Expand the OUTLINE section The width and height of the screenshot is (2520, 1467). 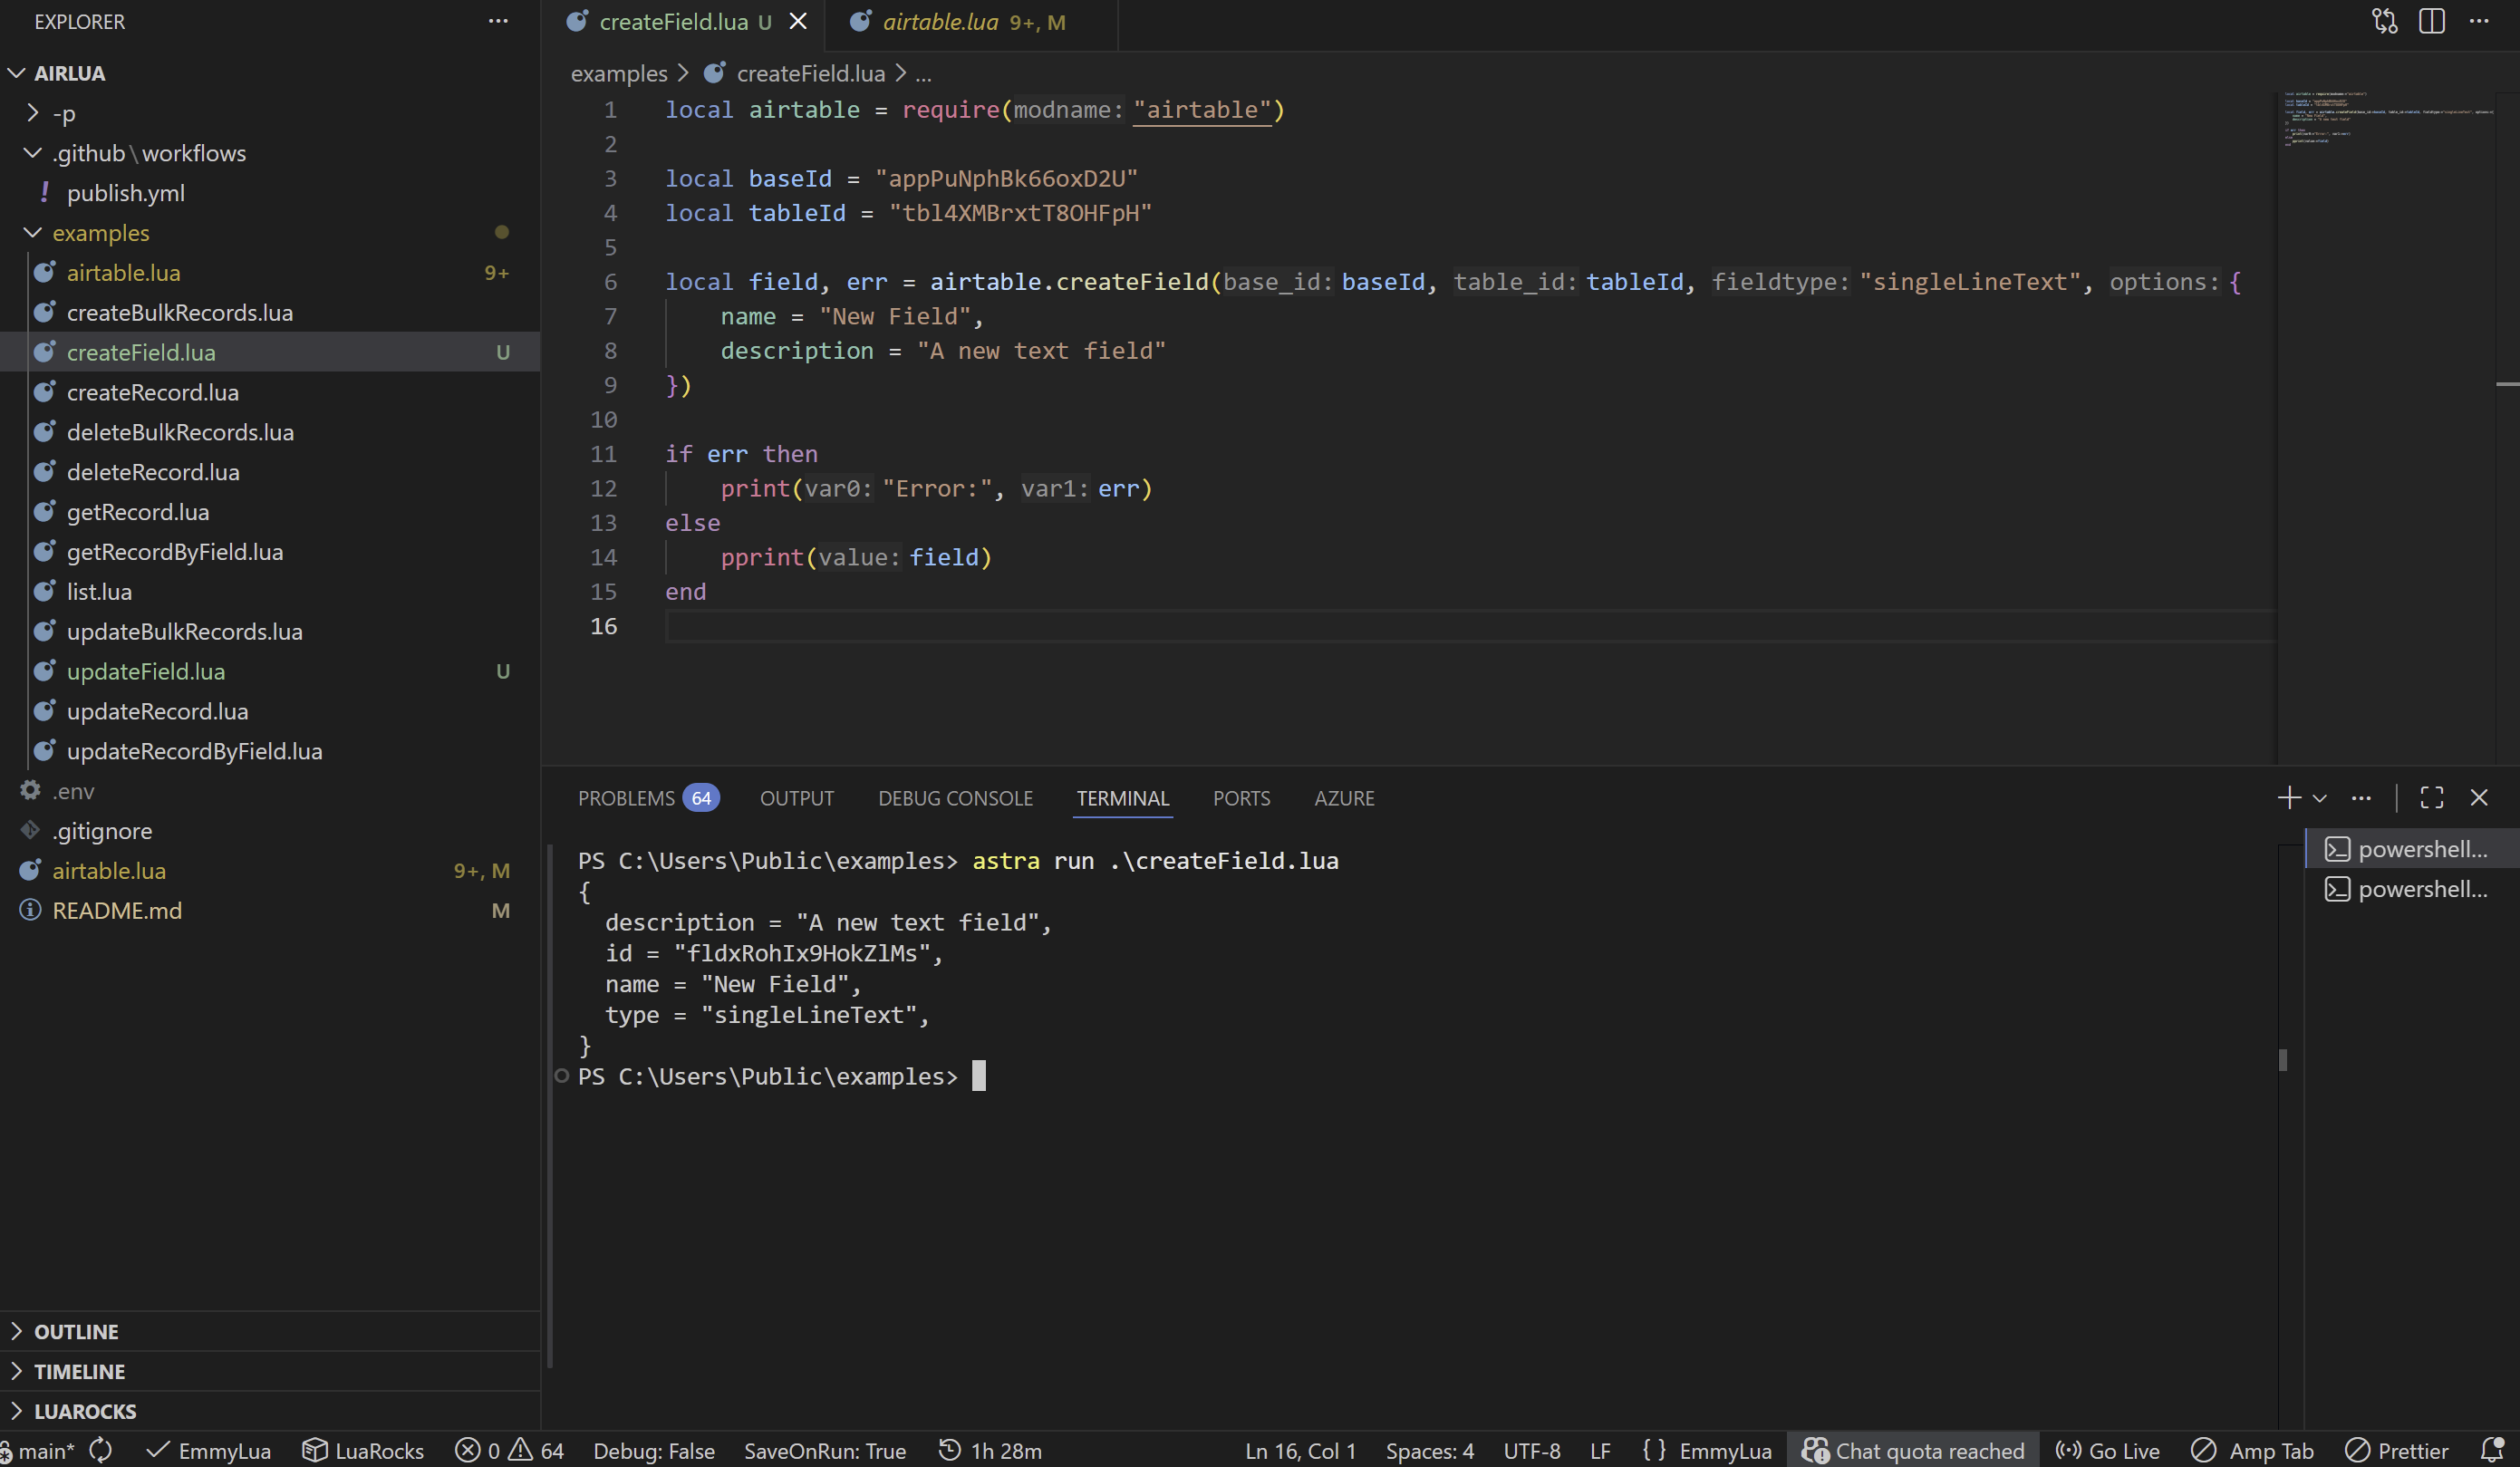76,1331
